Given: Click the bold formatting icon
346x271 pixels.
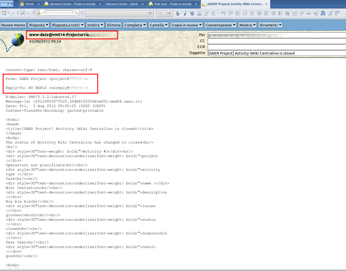Looking at the screenshot, I should 178,13.
